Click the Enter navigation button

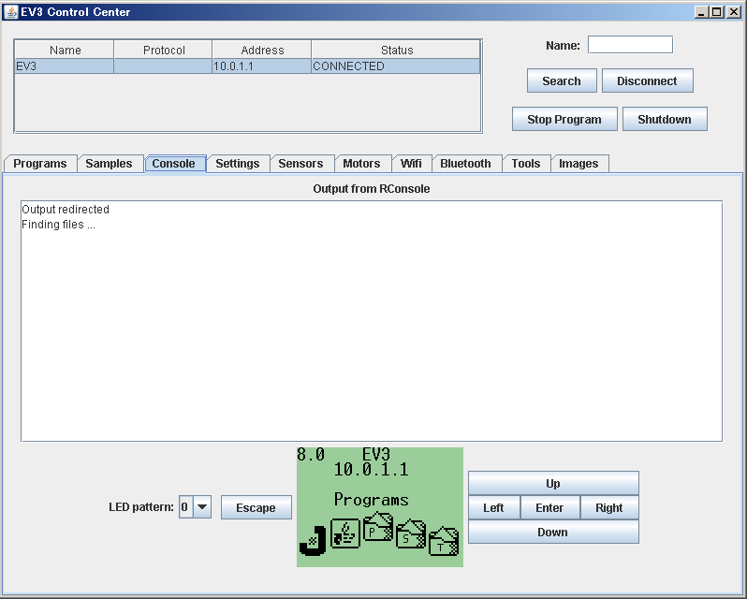pyautogui.click(x=549, y=507)
